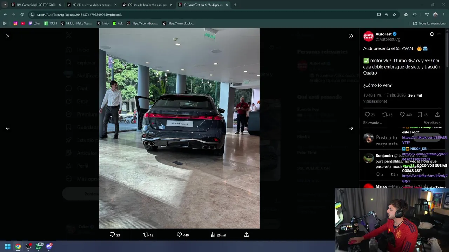Share the tweet from the side panel
Image resolution: width=449 pixels, height=252 pixels.
(x=437, y=114)
